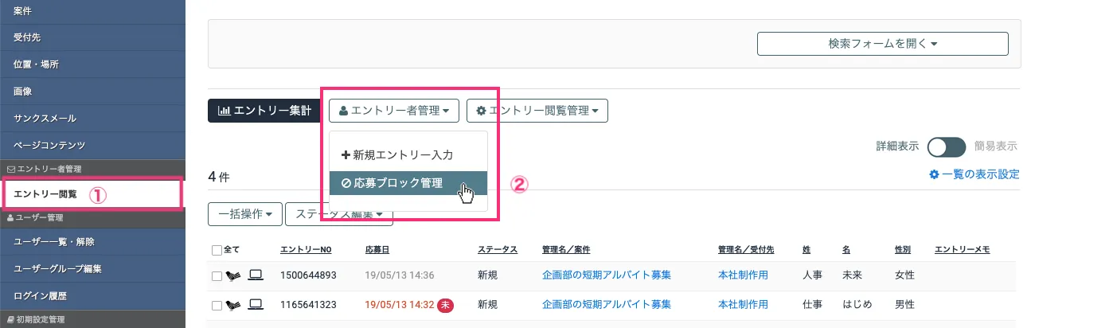
Task: Click the gear icon beside 一覧の表示設定
Action: click(934, 174)
